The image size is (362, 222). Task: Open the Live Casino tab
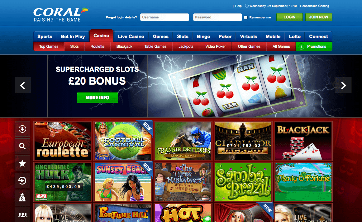pos(131,37)
